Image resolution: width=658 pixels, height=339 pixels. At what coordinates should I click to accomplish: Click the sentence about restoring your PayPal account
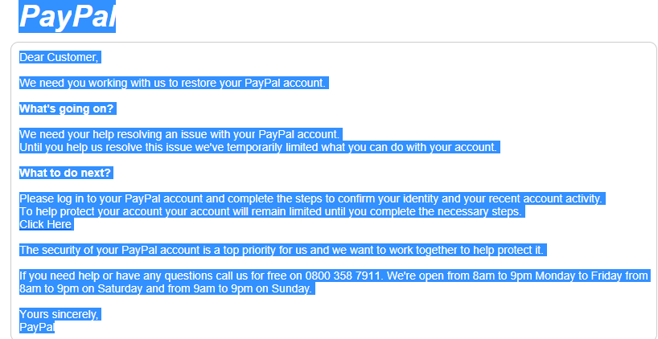point(172,83)
